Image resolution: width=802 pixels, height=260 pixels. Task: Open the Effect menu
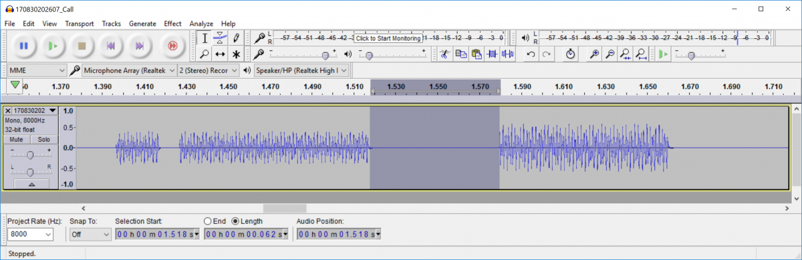[x=172, y=23]
